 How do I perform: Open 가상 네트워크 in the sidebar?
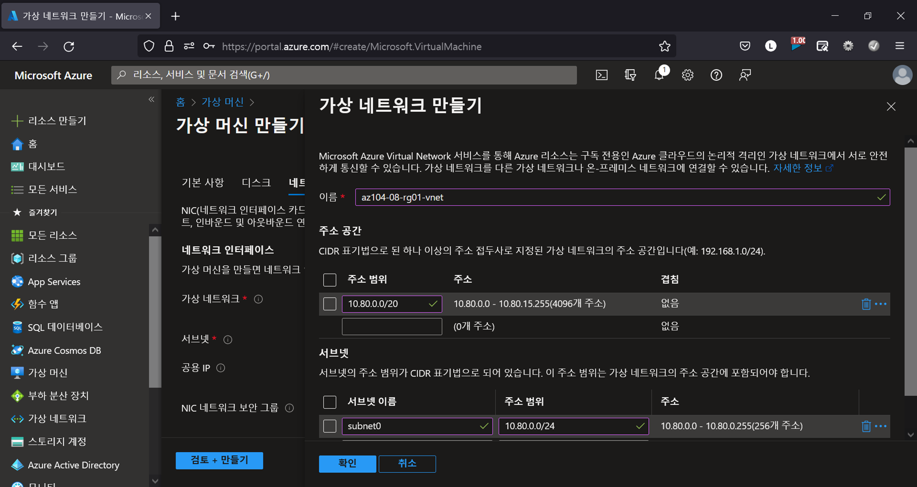(48, 419)
